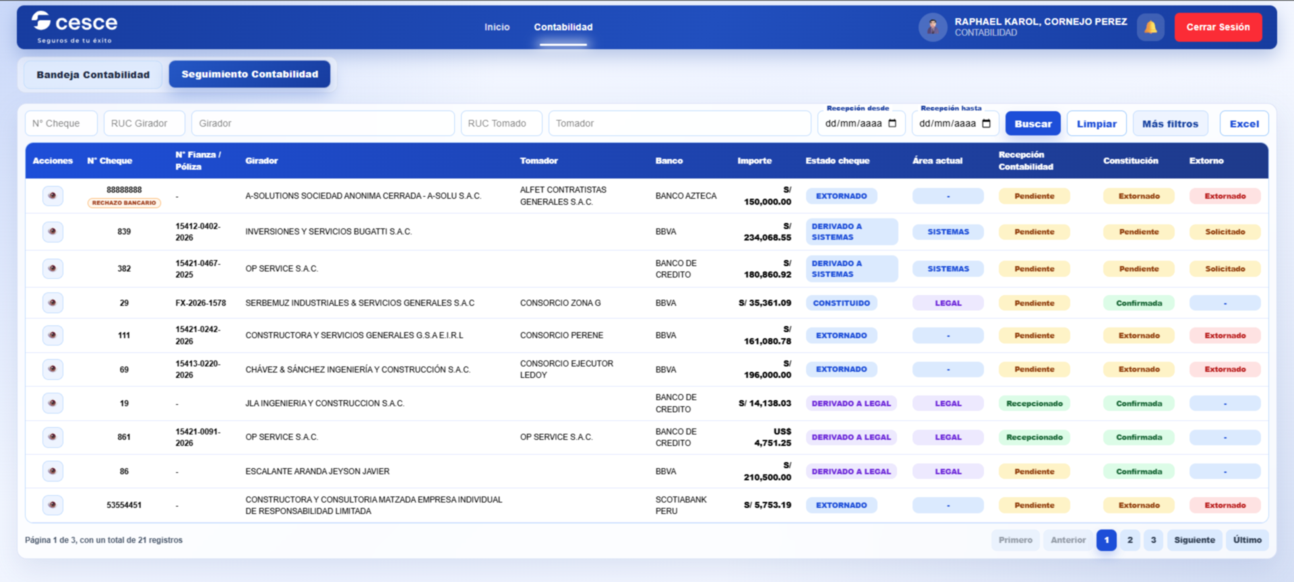Click the Buscar button

point(1033,124)
